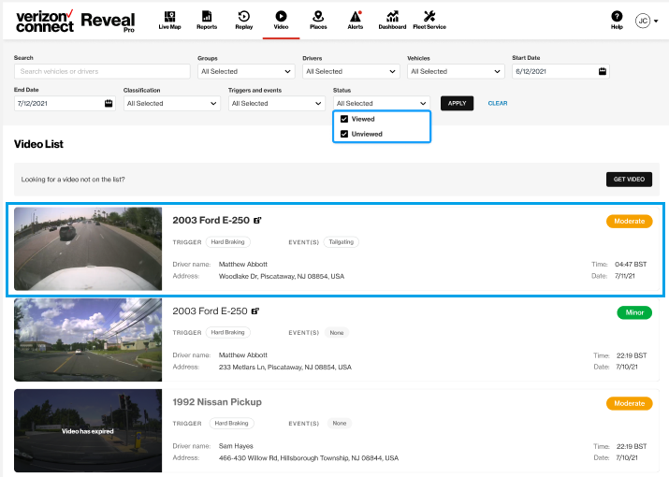This screenshot has width=669, height=477.
Task: Expand the Drivers dropdown
Action: pyautogui.click(x=347, y=71)
